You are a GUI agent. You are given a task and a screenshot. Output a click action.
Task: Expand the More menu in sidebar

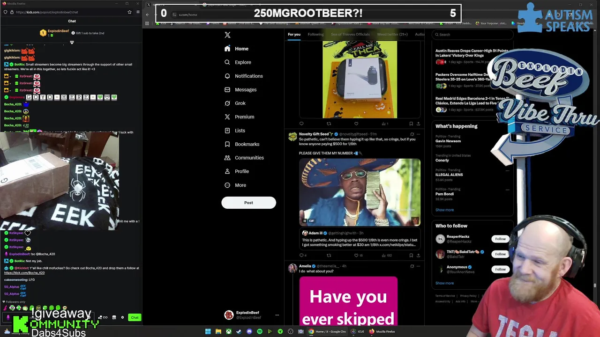coord(235,185)
